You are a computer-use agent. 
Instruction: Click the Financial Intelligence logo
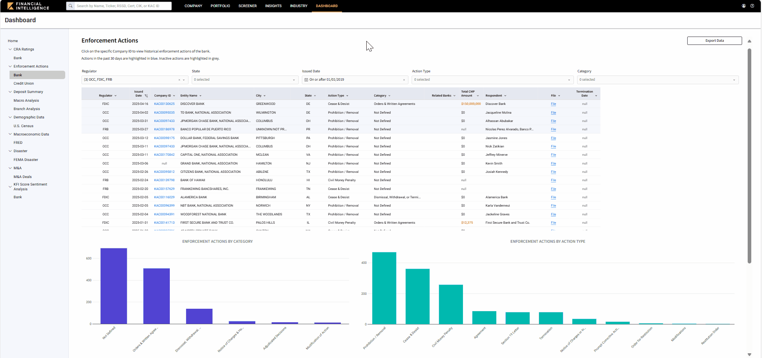click(x=28, y=6)
